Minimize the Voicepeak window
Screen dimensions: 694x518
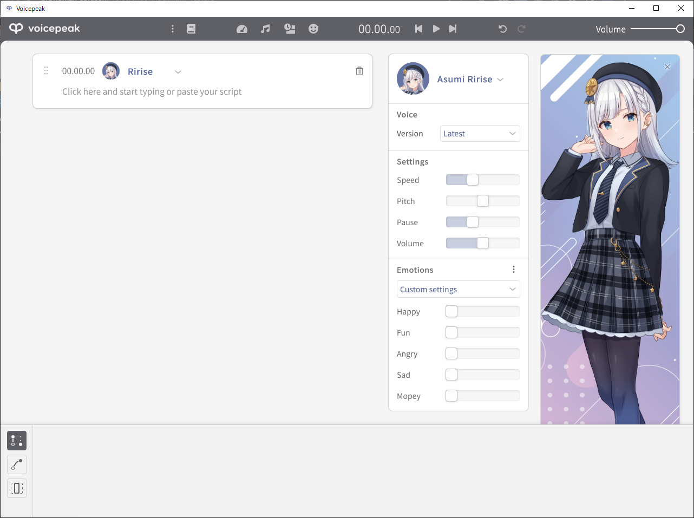coord(632,8)
